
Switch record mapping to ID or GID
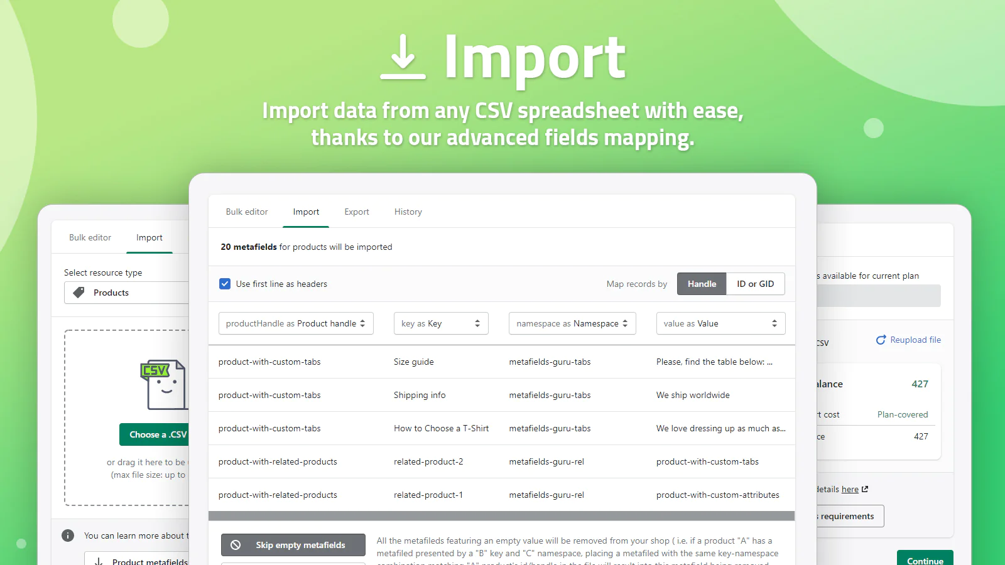point(755,284)
